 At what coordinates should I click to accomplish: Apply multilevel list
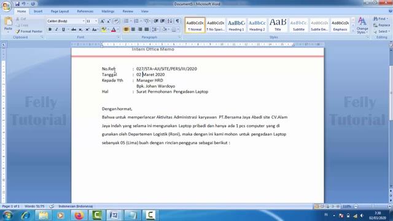pyautogui.click(x=147, y=21)
